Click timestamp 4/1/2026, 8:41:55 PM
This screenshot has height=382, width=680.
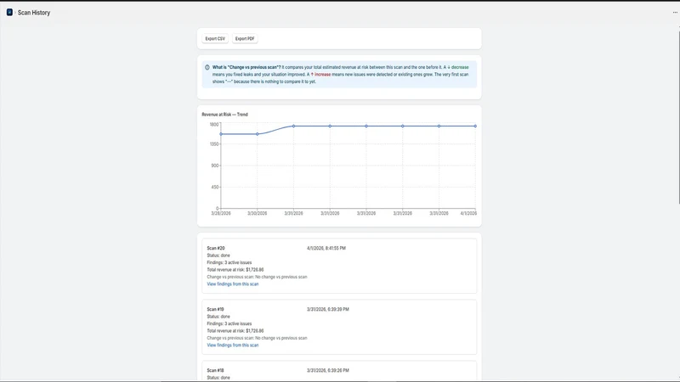(326, 248)
